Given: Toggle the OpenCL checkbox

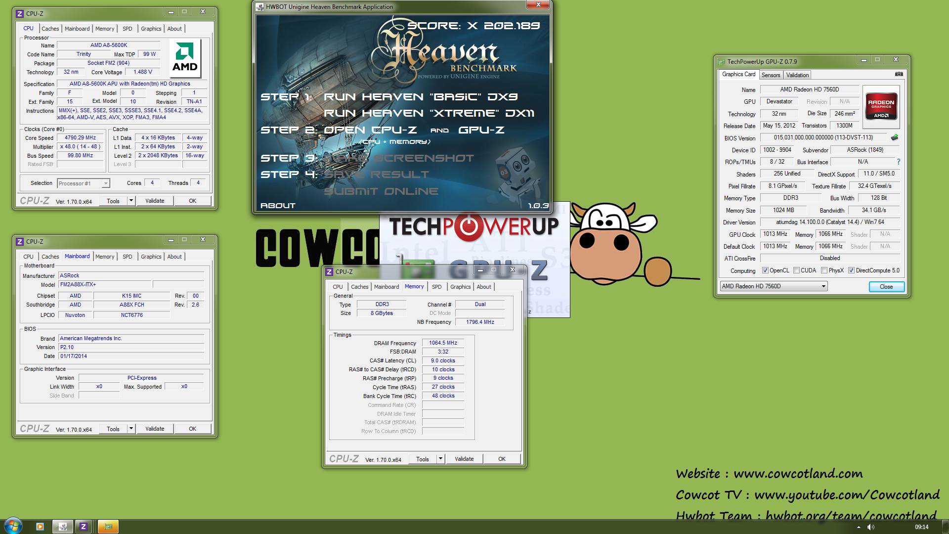Looking at the screenshot, I should click(x=765, y=270).
